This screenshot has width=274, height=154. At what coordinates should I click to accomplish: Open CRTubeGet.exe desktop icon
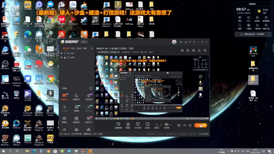pos(253,51)
